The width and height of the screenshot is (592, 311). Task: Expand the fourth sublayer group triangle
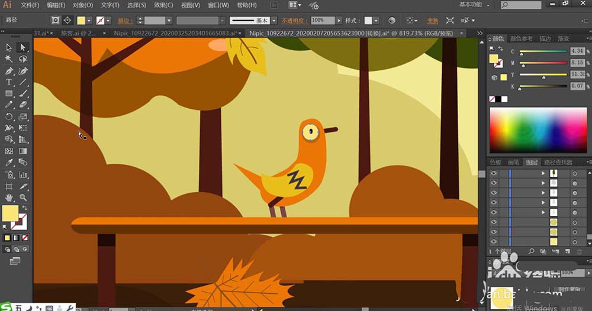[543, 202]
